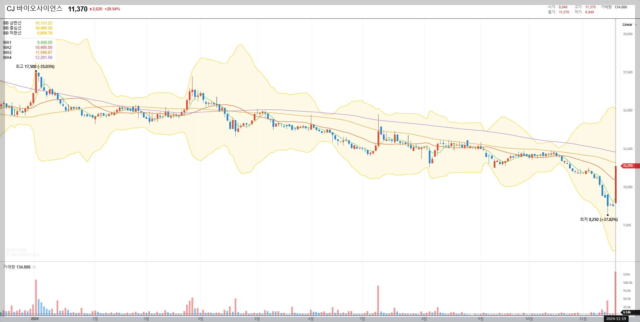640x322 pixels.
Task: Click the 11월 label on the time axis
Action: [583, 319]
